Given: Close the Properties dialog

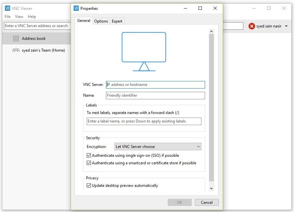Looking at the screenshot, I should click(215, 8).
